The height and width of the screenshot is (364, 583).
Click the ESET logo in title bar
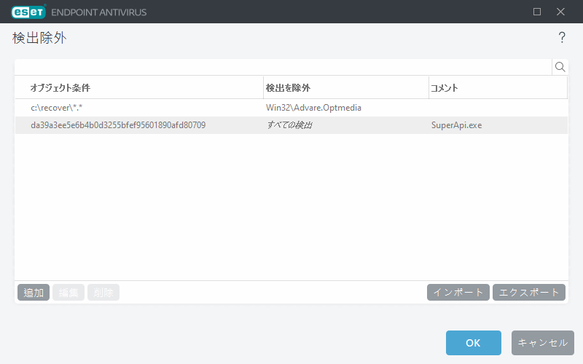pos(28,12)
